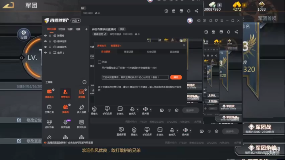Open settings gear in inner preview toolbar

tap(177, 110)
